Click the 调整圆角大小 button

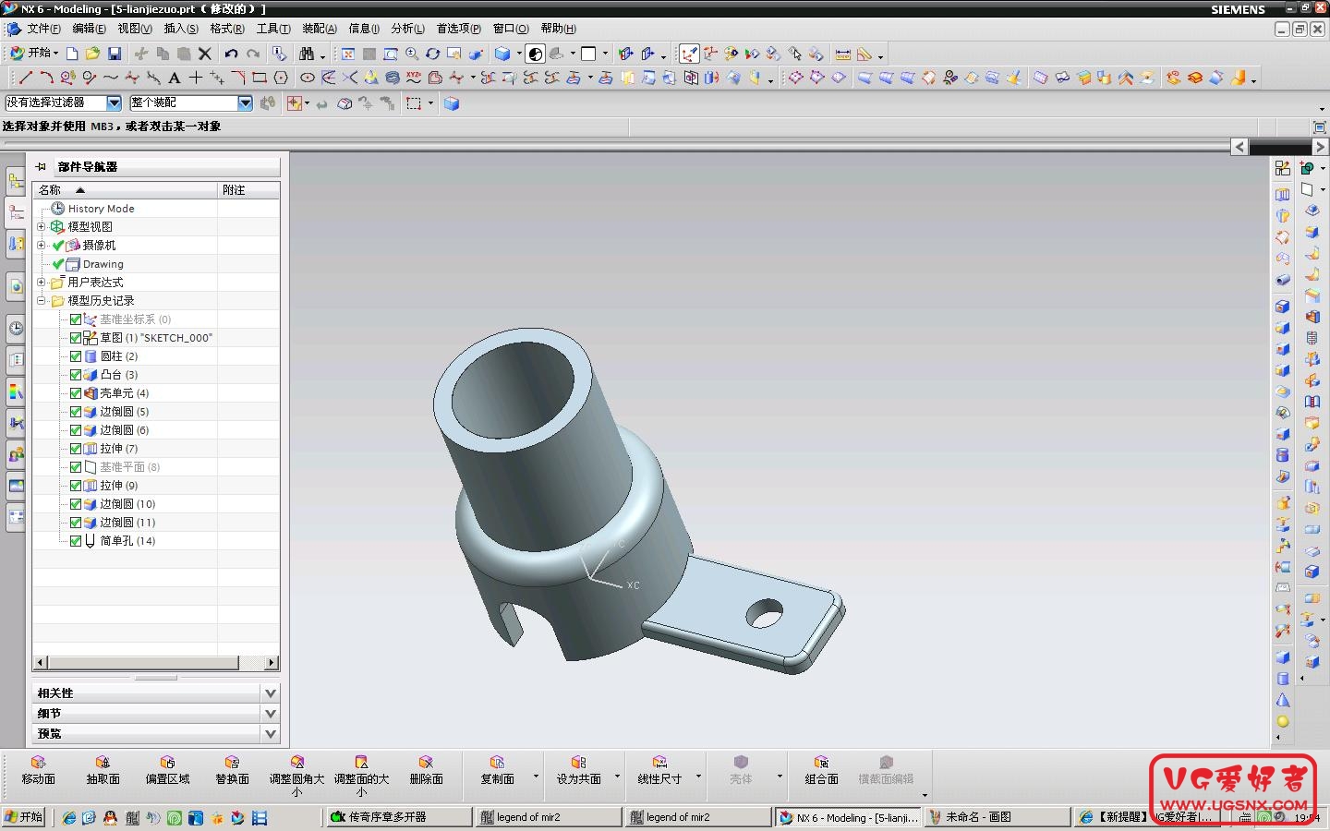[x=296, y=775]
